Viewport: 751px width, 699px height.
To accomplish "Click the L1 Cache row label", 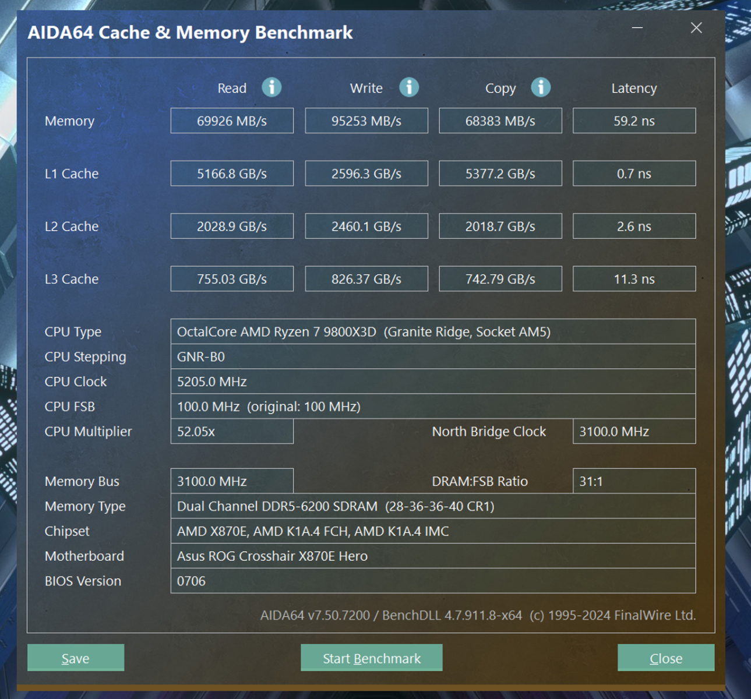I will 72,174.
